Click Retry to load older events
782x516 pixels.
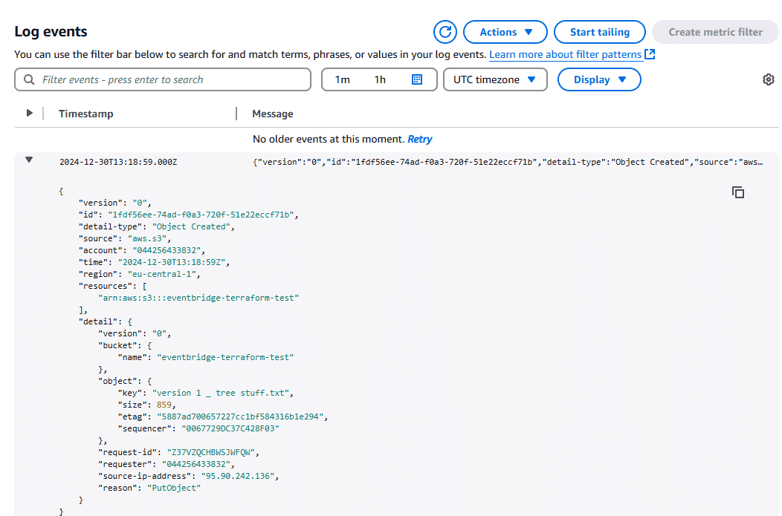coord(419,139)
